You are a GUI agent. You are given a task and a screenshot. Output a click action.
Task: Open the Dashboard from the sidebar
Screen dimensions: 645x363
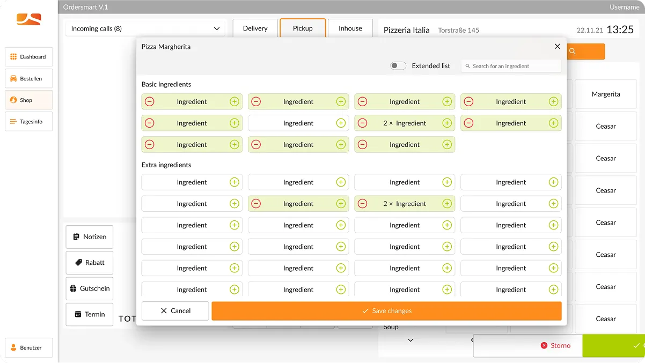point(30,57)
